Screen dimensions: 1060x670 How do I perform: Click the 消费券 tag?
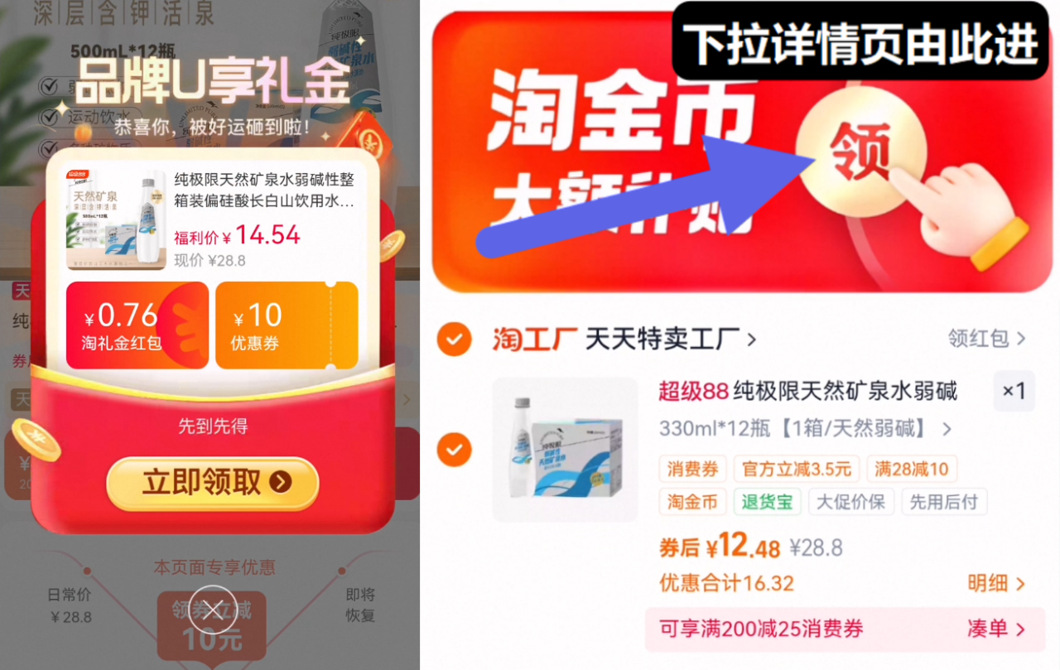pos(693,470)
